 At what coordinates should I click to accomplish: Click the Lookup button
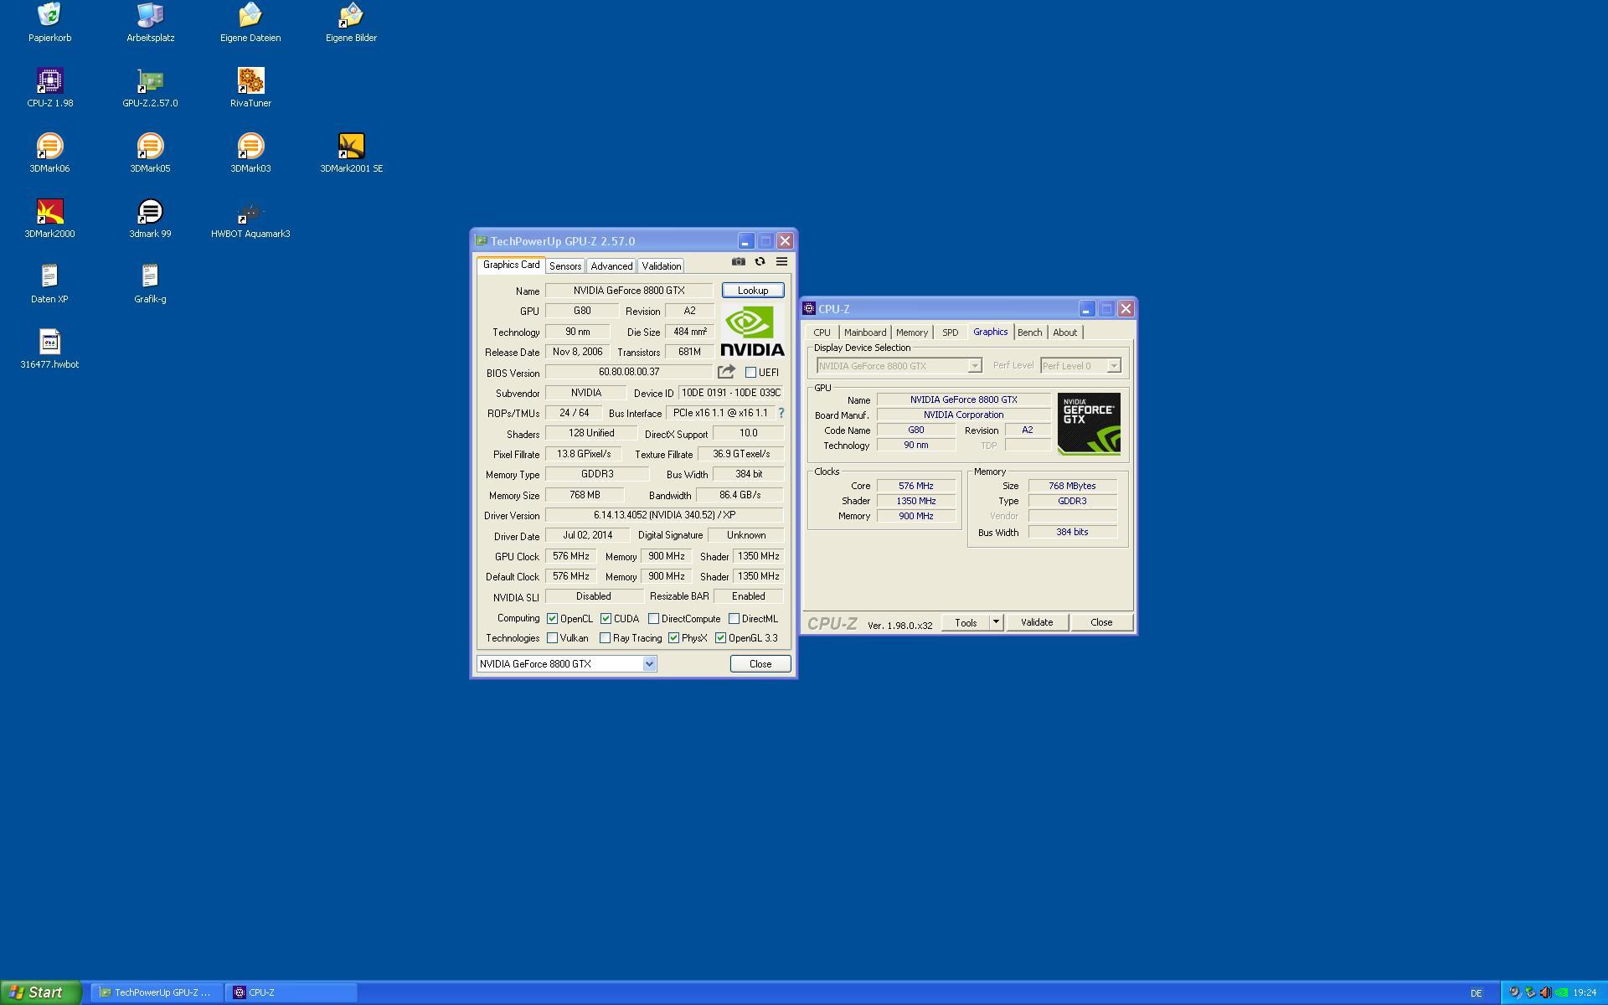click(752, 291)
